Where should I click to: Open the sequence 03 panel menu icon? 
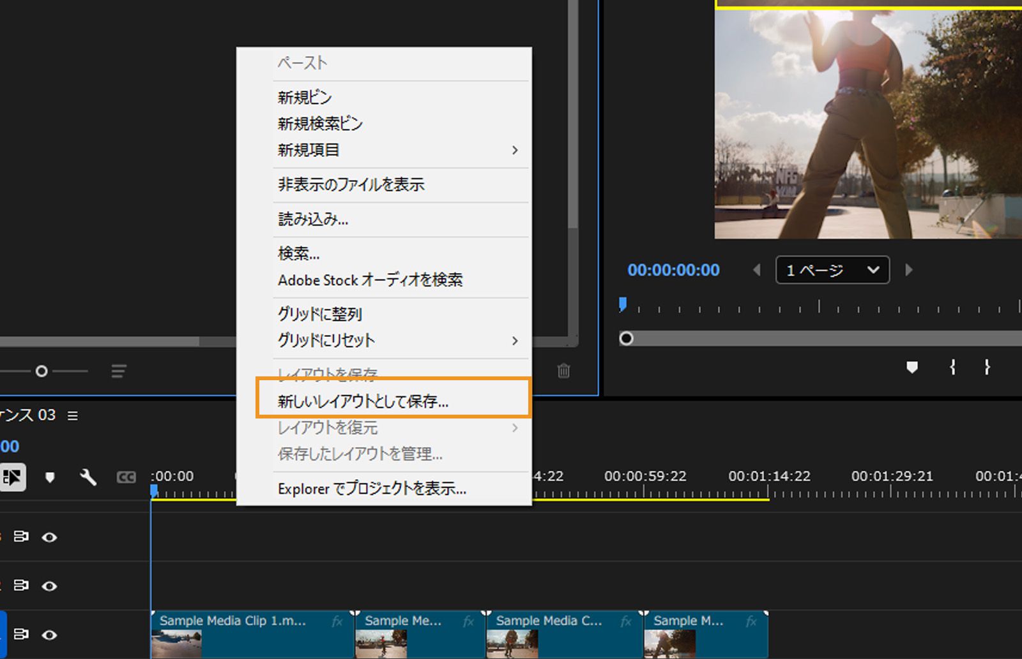coord(73,415)
